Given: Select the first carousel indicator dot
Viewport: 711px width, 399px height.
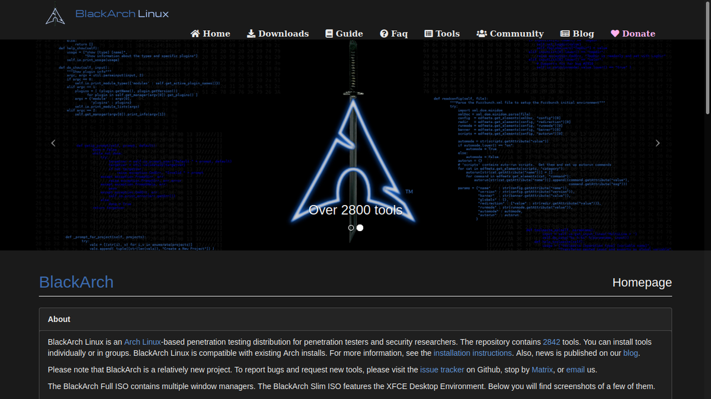Looking at the screenshot, I should point(351,227).
